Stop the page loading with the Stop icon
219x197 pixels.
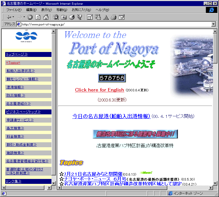click(30, 17)
